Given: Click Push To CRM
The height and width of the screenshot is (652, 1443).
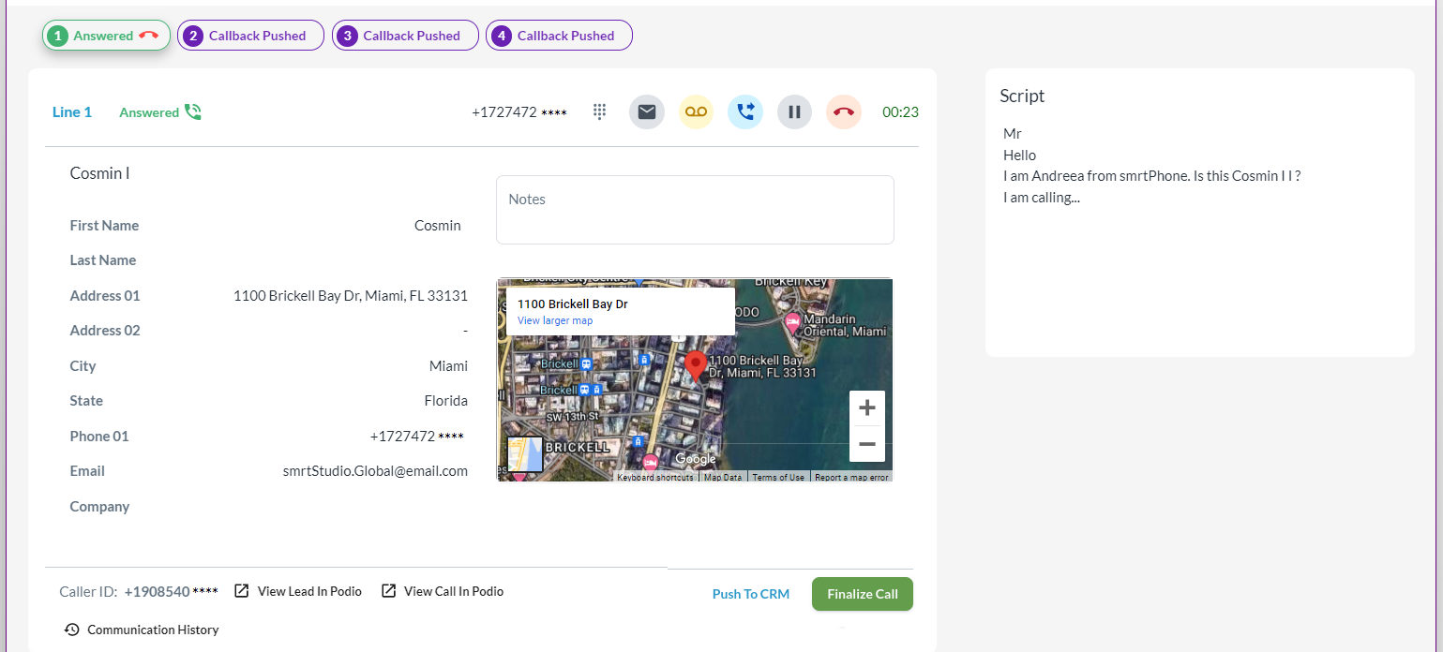Looking at the screenshot, I should point(750,594).
